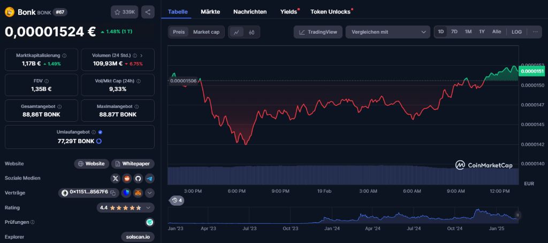Image resolution: width=548 pixels, height=243 pixels.
Task: Click the 0.00001506 reference price label
Action: point(183,81)
